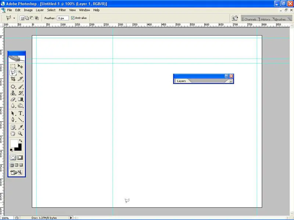Reset to default foreground and background colors
This screenshot has height=220, width=294.
click(x=11, y=150)
